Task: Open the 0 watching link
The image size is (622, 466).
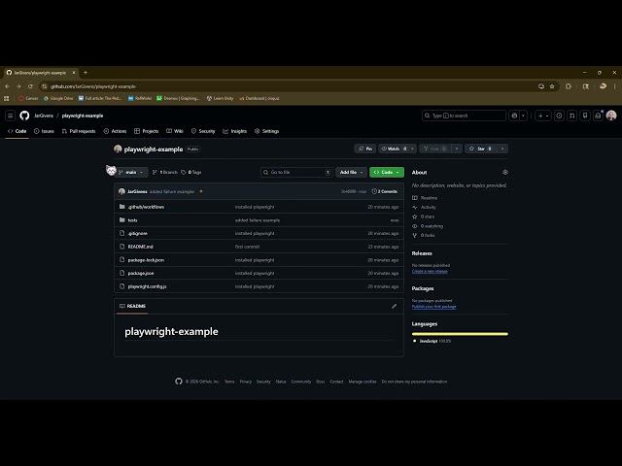Action: click(x=428, y=226)
